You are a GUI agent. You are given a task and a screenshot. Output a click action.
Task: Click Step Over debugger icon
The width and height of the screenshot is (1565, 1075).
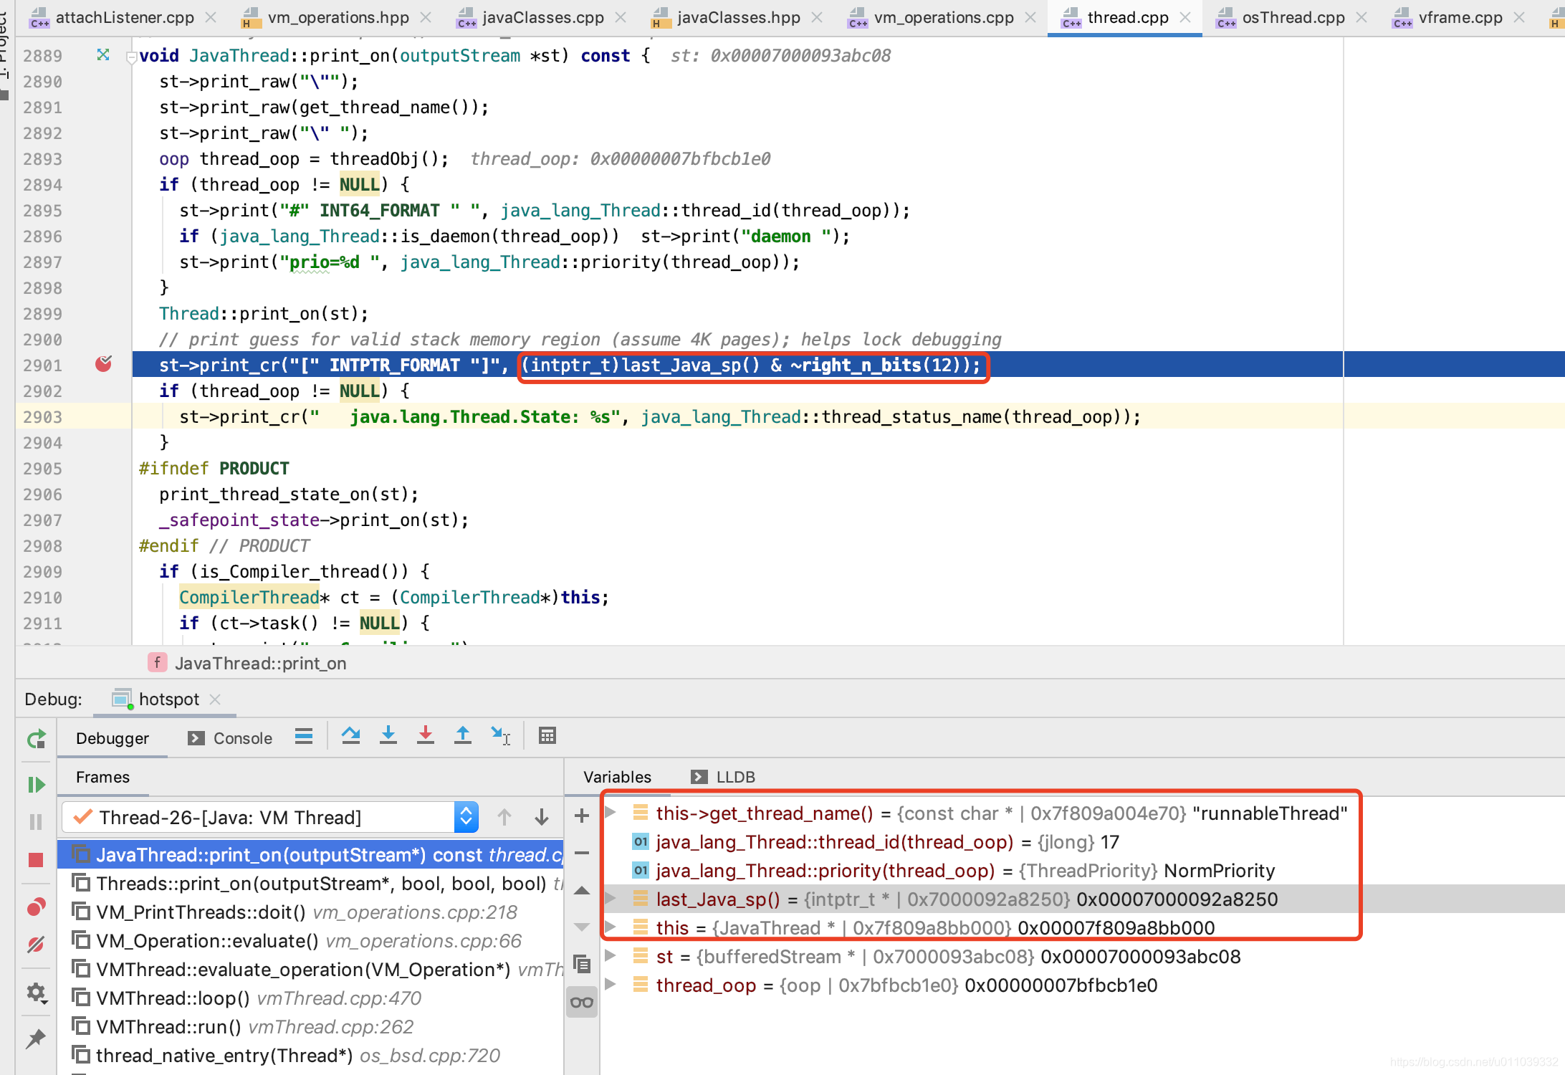pos(350,736)
